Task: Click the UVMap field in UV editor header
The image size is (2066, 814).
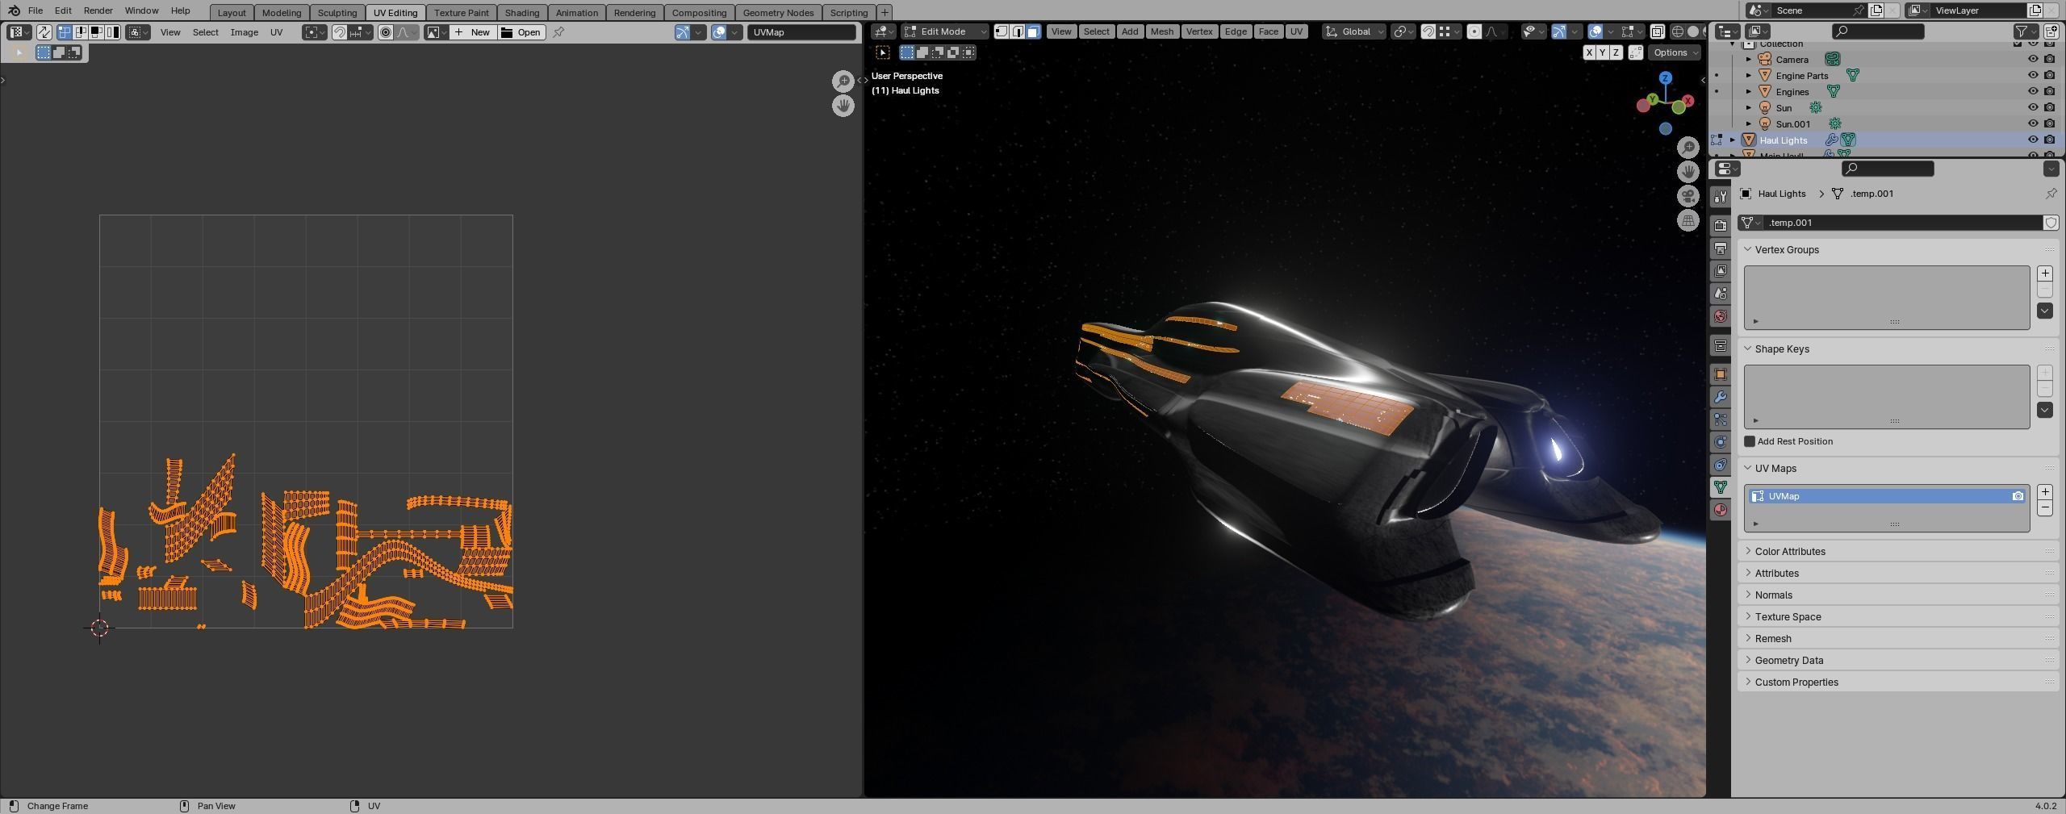Action: (x=801, y=32)
